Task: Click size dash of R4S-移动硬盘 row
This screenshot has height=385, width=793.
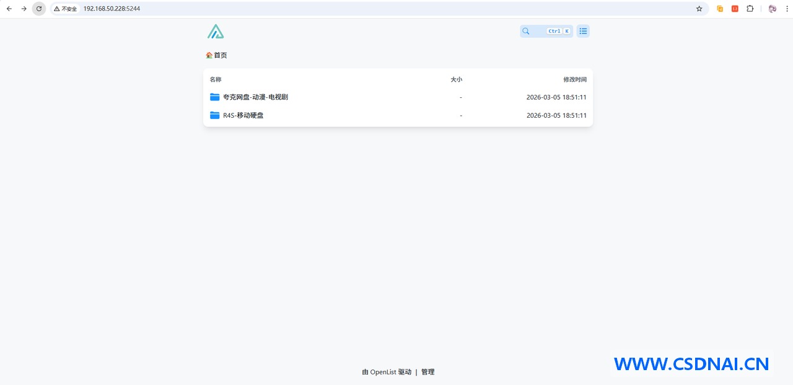Action: 461,115
